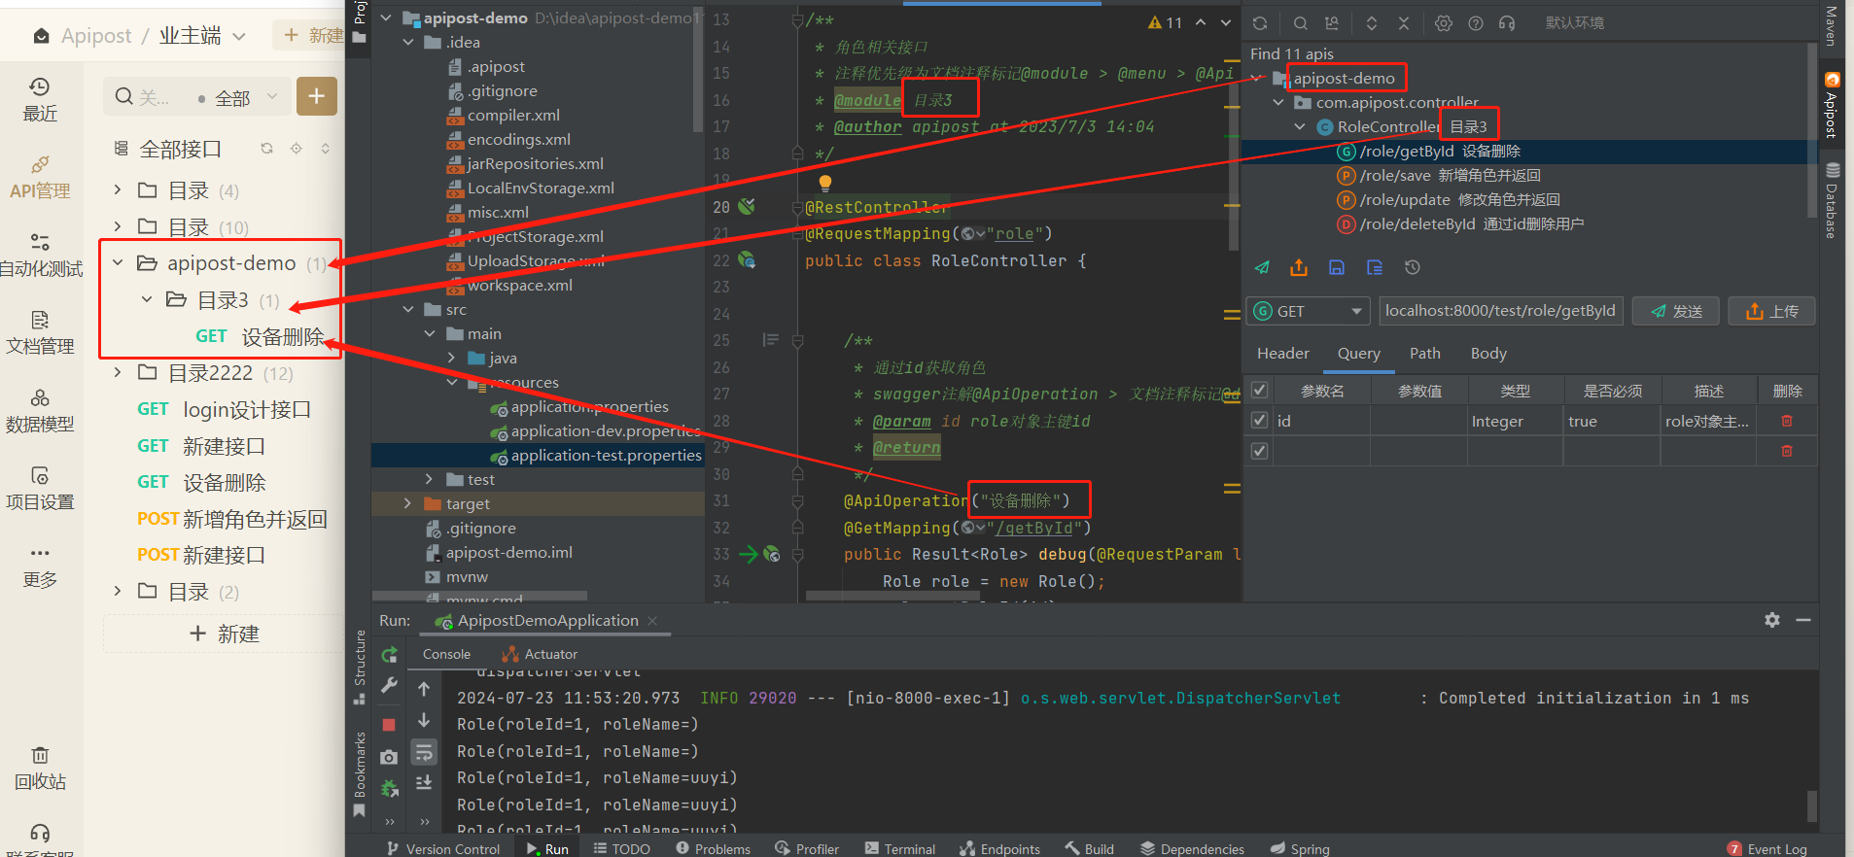The width and height of the screenshot is (1854, 857).
Task: Select POST 新增角色并返回 in Apipost list
Action: (x=231, y=519)
